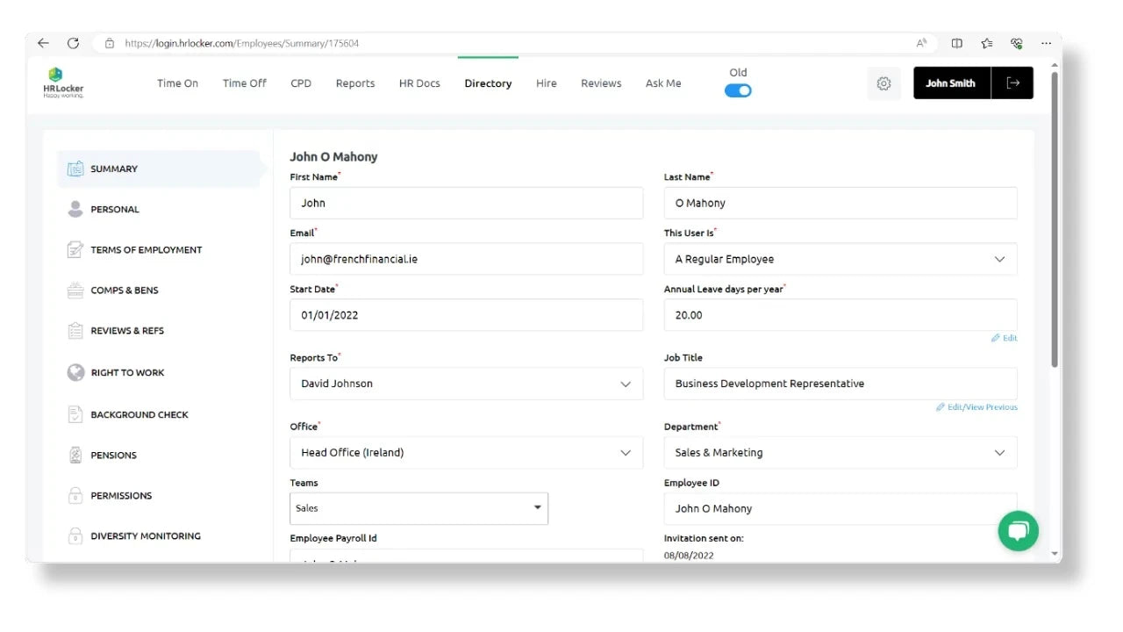This screenshot has height=632, width=1123.
Task: Click Edit link under Annual Leave
Action: (1005, 338)
